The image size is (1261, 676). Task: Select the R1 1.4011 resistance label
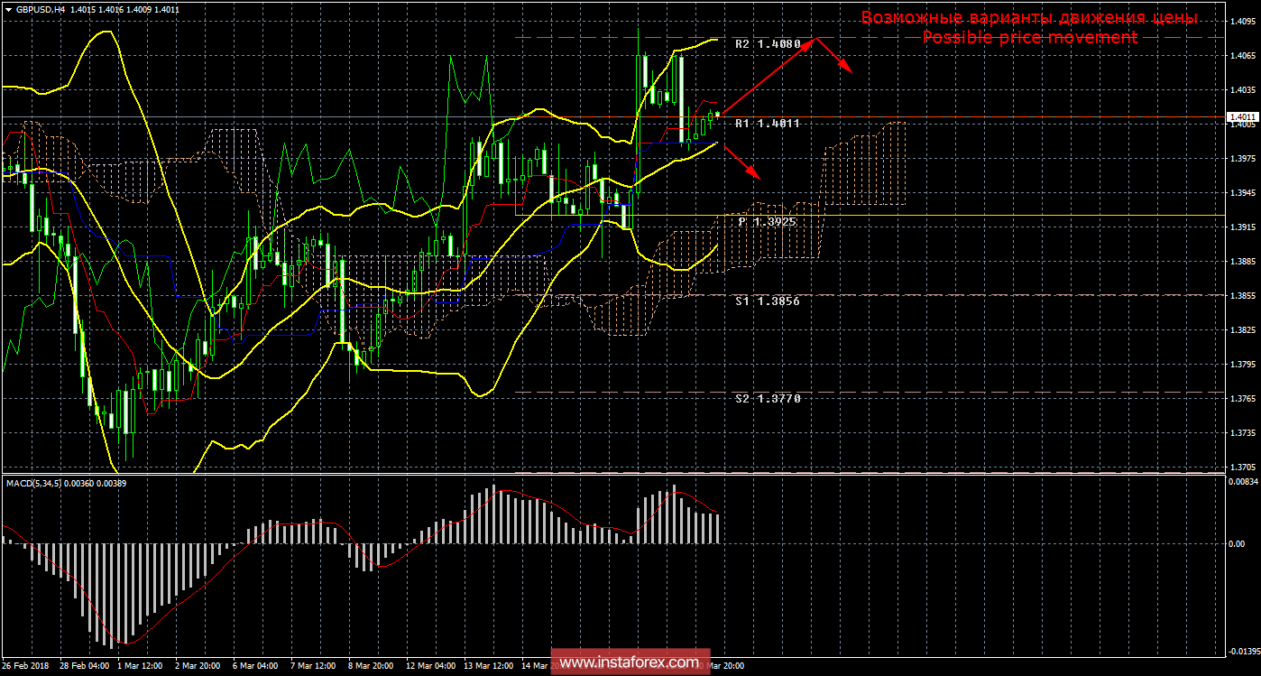[x=768, y=123]
